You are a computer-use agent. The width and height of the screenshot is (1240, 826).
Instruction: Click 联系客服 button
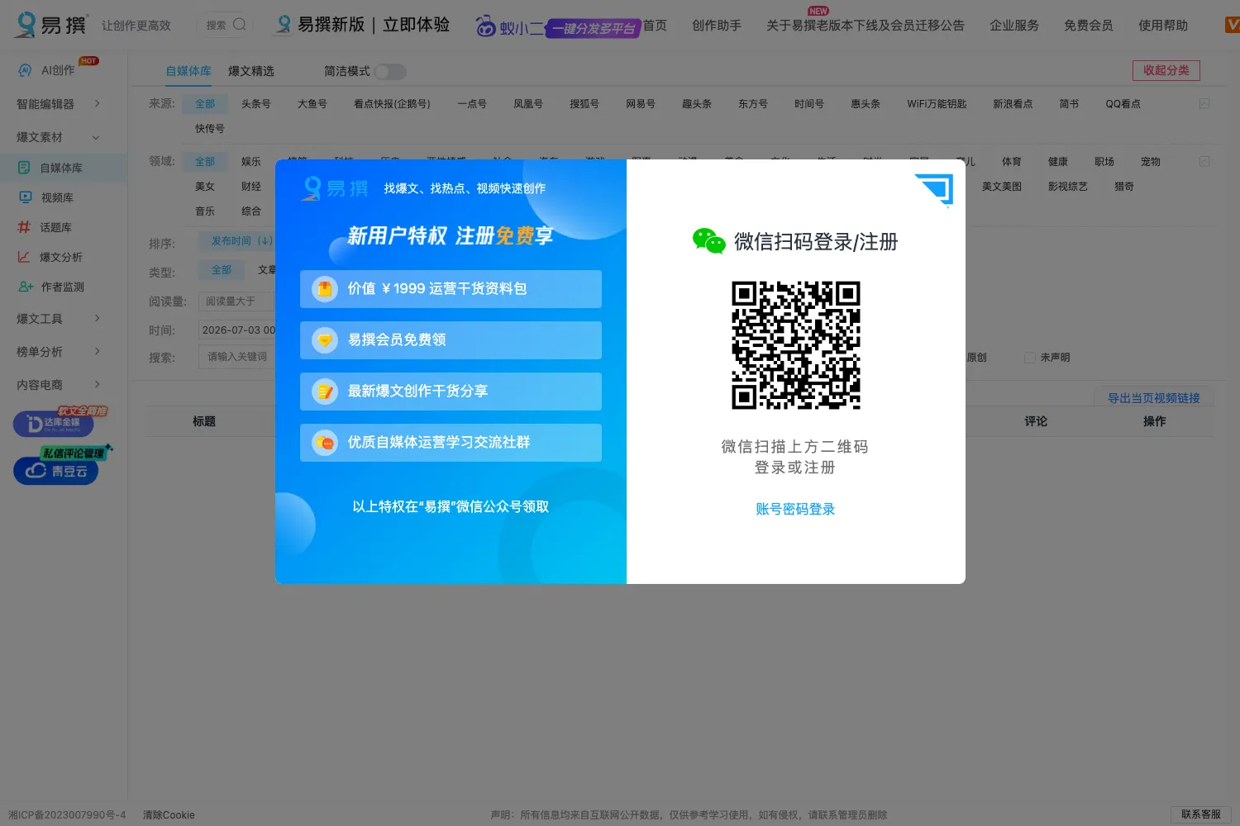pos(1201,814)
